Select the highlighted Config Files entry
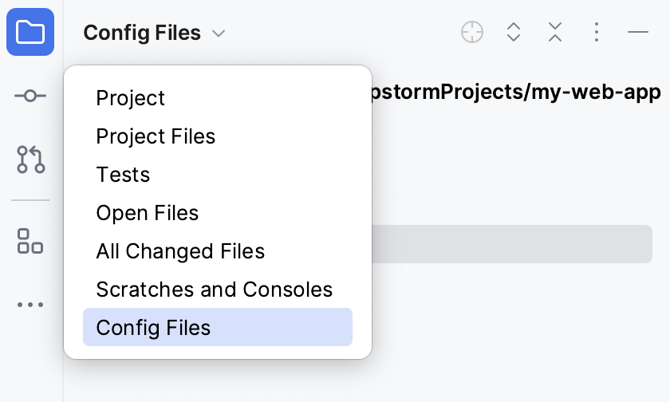 click(153, 328)
